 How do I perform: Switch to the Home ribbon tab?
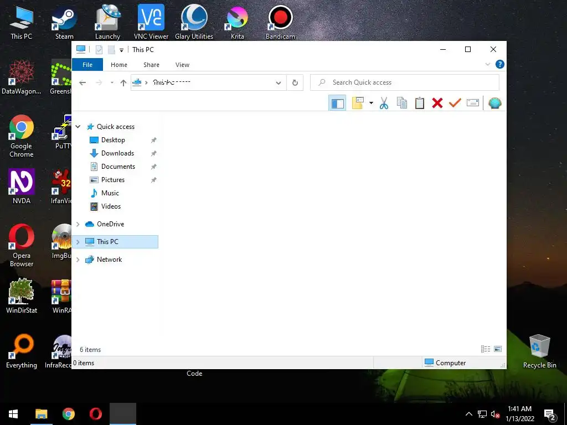[x=119, y=65]
